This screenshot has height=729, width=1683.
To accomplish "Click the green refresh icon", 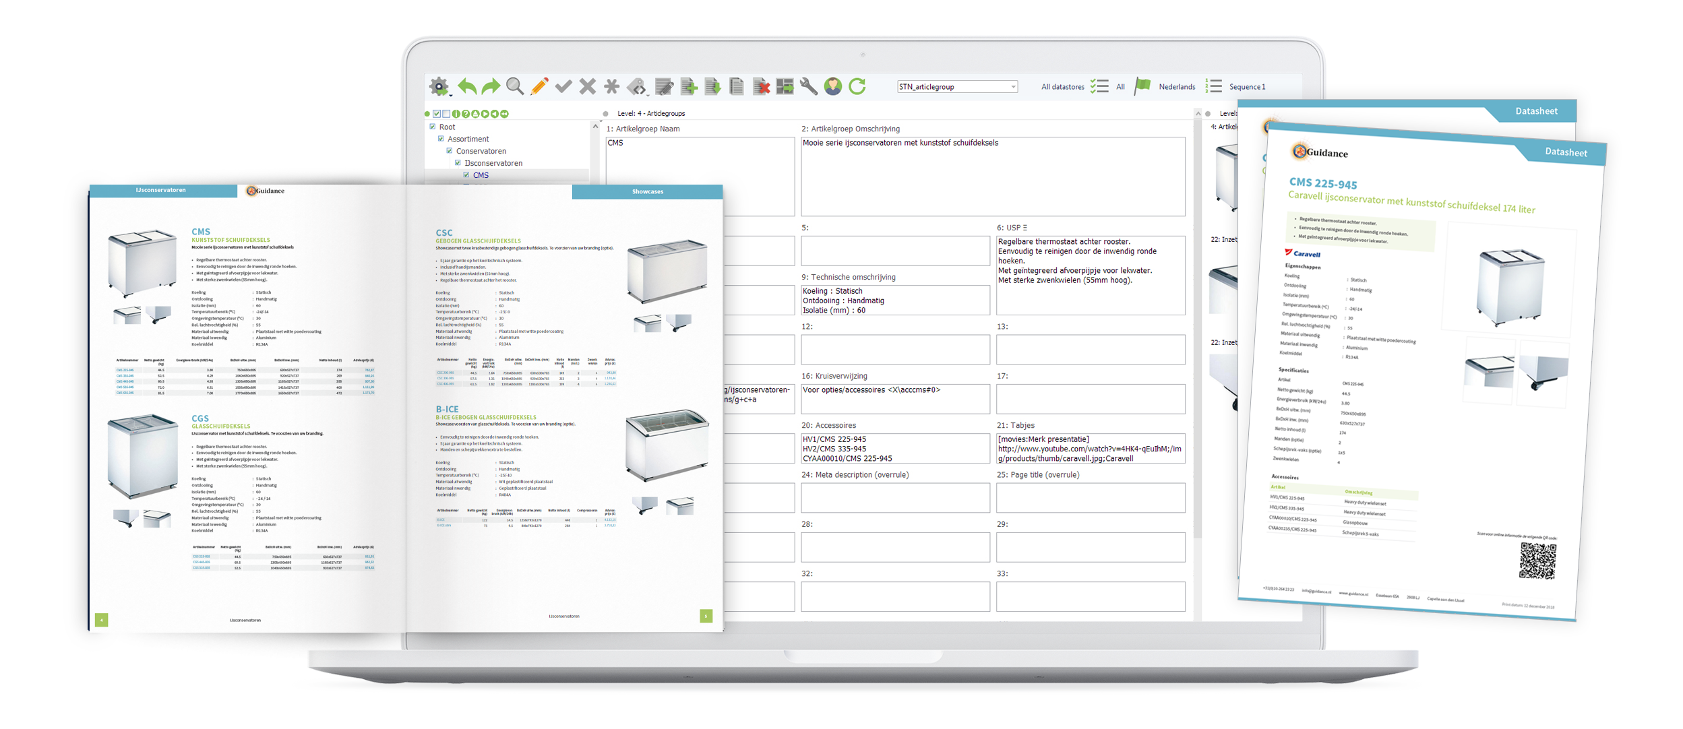I will 857,86.
